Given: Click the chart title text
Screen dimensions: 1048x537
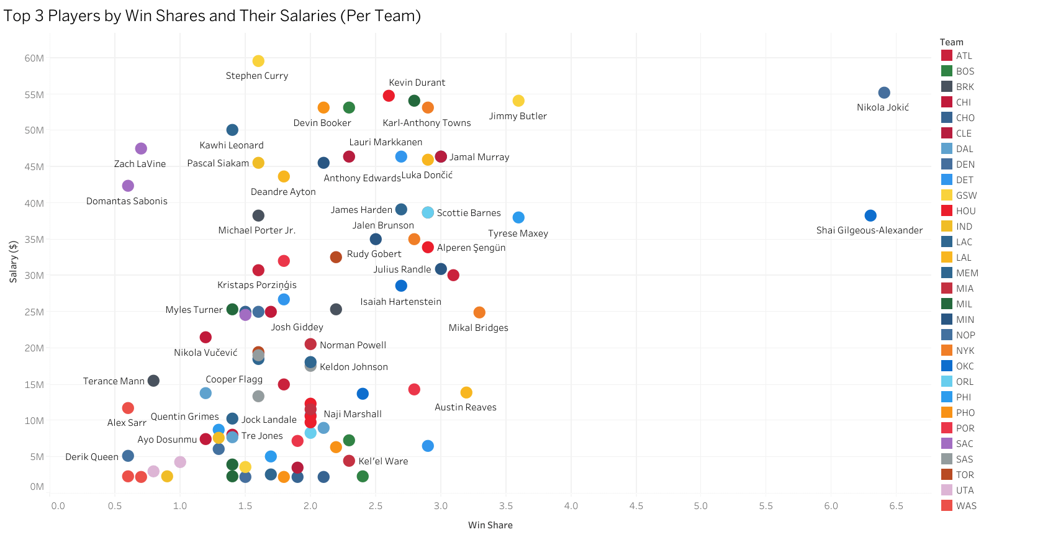Looking at the screenshot, I should pyautogui.click(x=212, y=16).
